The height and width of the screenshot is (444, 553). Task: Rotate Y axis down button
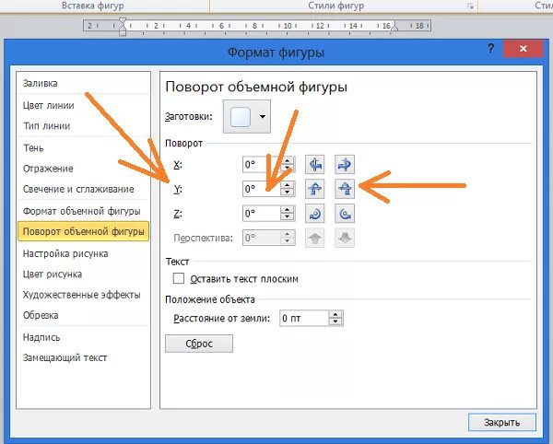coord(345,189)
